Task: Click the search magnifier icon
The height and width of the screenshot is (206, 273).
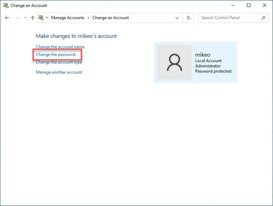Action: 262,18
